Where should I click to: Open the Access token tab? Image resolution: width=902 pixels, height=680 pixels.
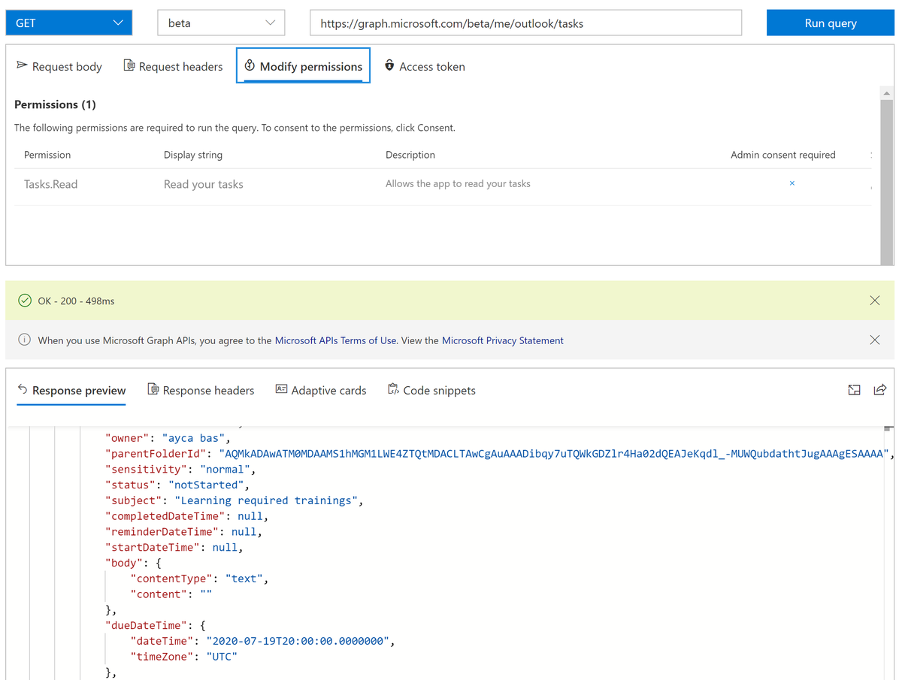(424, 66)
